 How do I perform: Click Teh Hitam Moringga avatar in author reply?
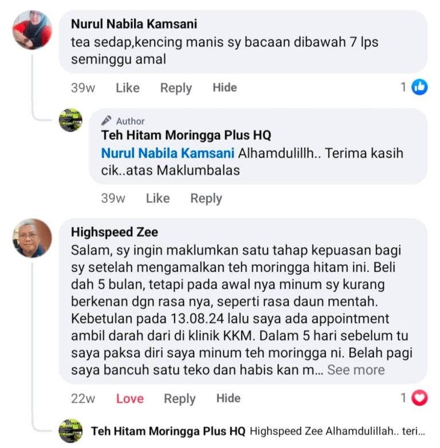point(70,120)
